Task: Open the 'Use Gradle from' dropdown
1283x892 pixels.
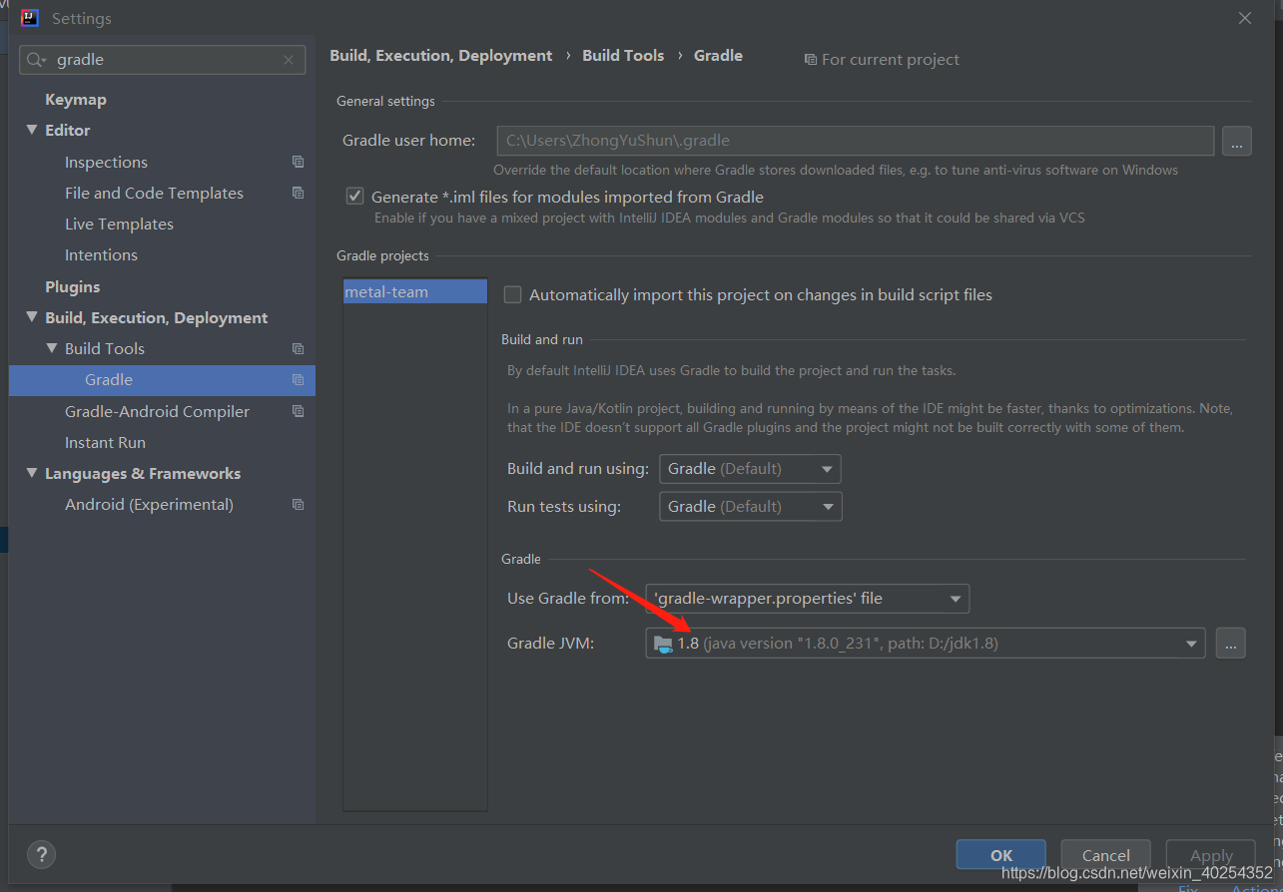Action: click(x=808, y=599)
